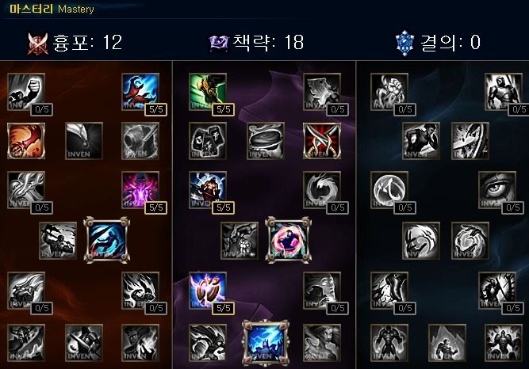Click the Veteran's Scars eye mastery icon
The height and width of the screenshot is (369, 529).
coord(497,190)
